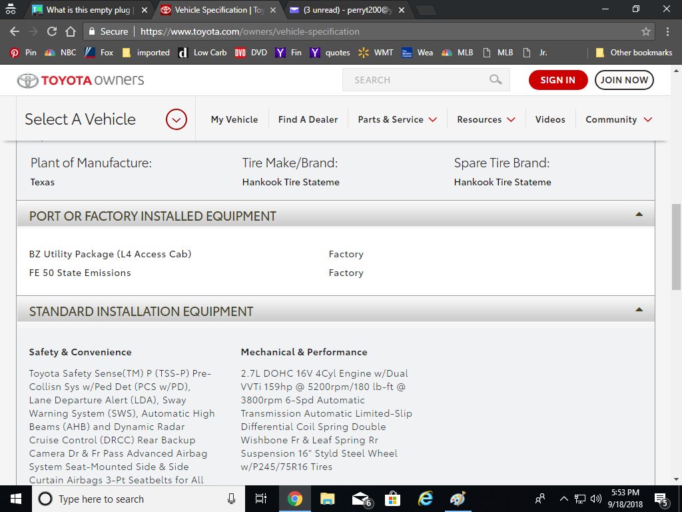Close the 'What is this empty plug' tab
This screenshot has width=682, height=512.
click(145, 10)
